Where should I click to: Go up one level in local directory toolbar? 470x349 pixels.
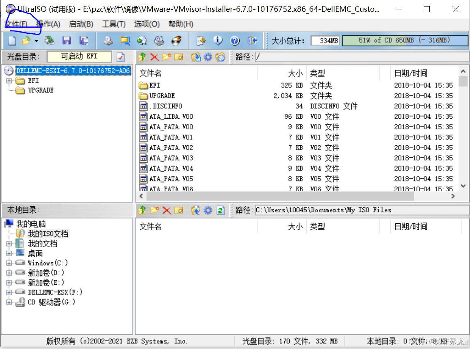coord(142,210)
